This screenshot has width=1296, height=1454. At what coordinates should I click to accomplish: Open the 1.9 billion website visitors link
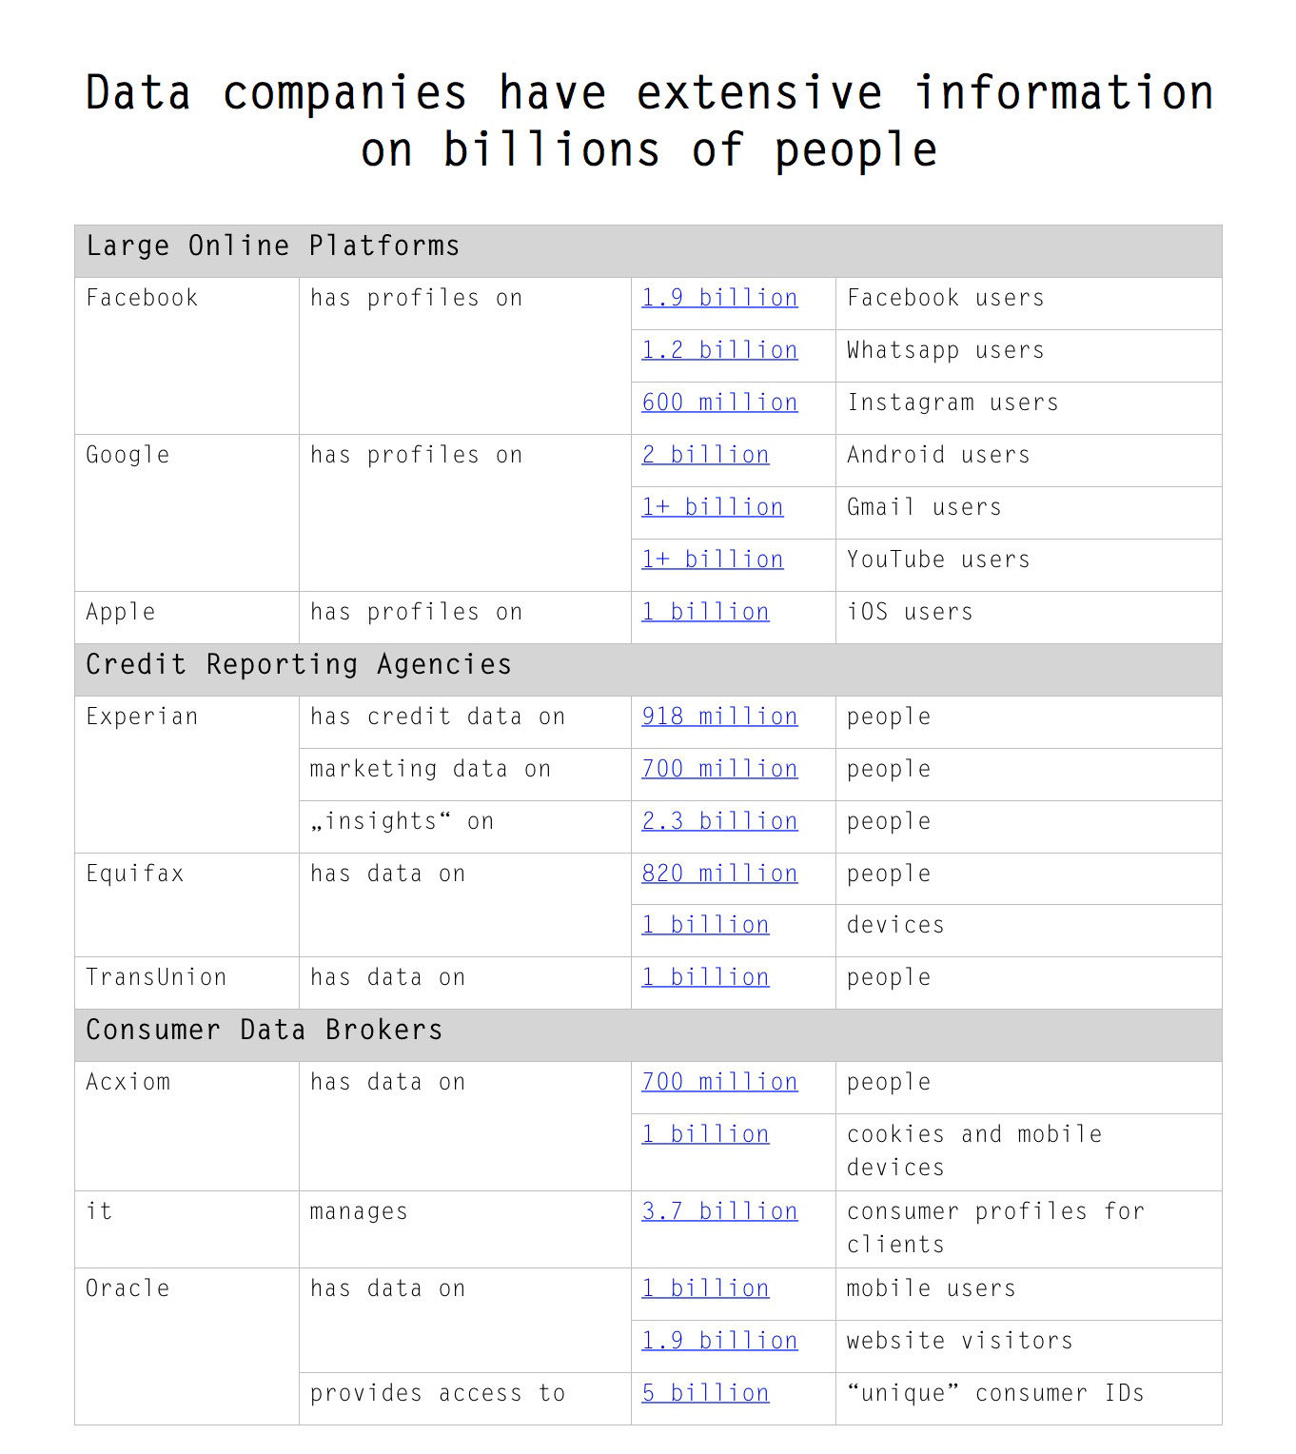719,1342
